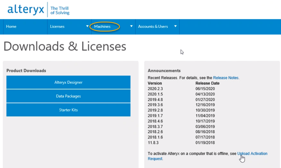Viewport: 281px width, 168px height.
Task: Select version 2020.1.5 text
Action: (x=155, y=94)
